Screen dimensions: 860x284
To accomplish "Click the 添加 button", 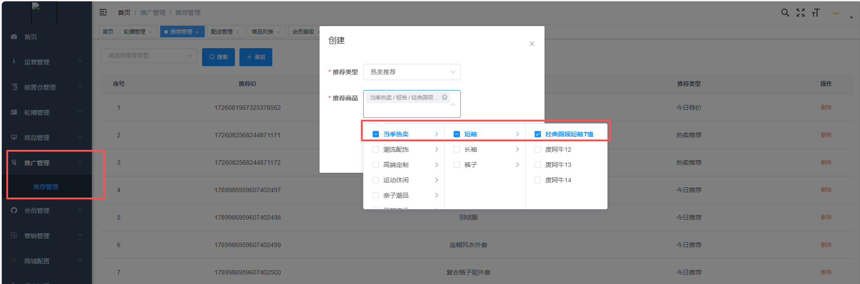I will point(256,57).
